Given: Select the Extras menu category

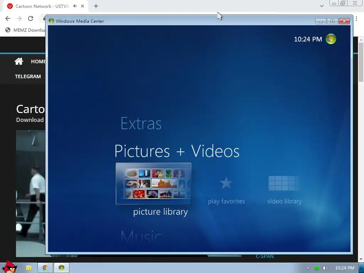Looking at the screenshot, I should click(141, 123).
